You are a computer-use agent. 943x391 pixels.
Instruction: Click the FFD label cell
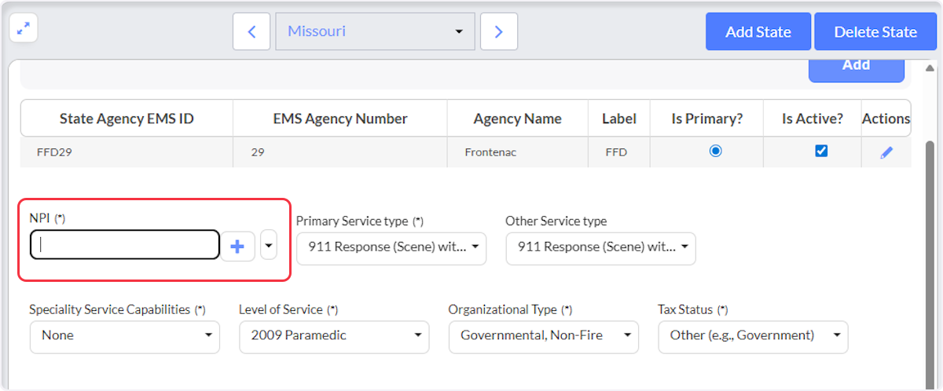[619, 152]
